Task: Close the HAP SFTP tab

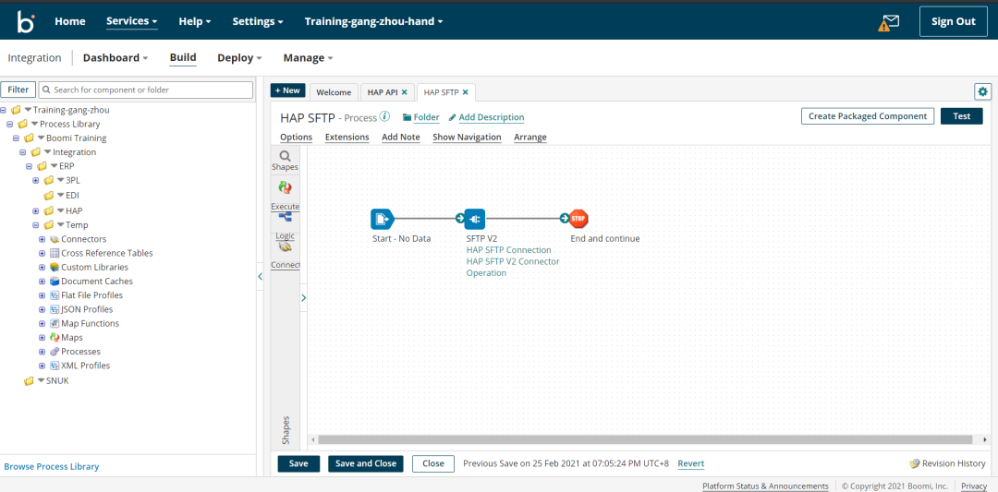Action: [x=465, y=92]
